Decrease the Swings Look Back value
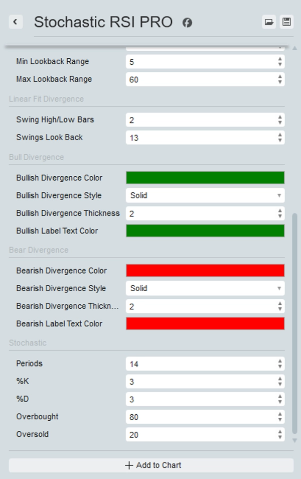301x479 pixels. [x=279, y=140]
